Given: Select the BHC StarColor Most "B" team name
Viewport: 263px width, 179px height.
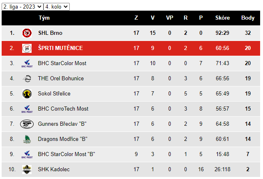Looking at the screenshot, I should 66,154.
